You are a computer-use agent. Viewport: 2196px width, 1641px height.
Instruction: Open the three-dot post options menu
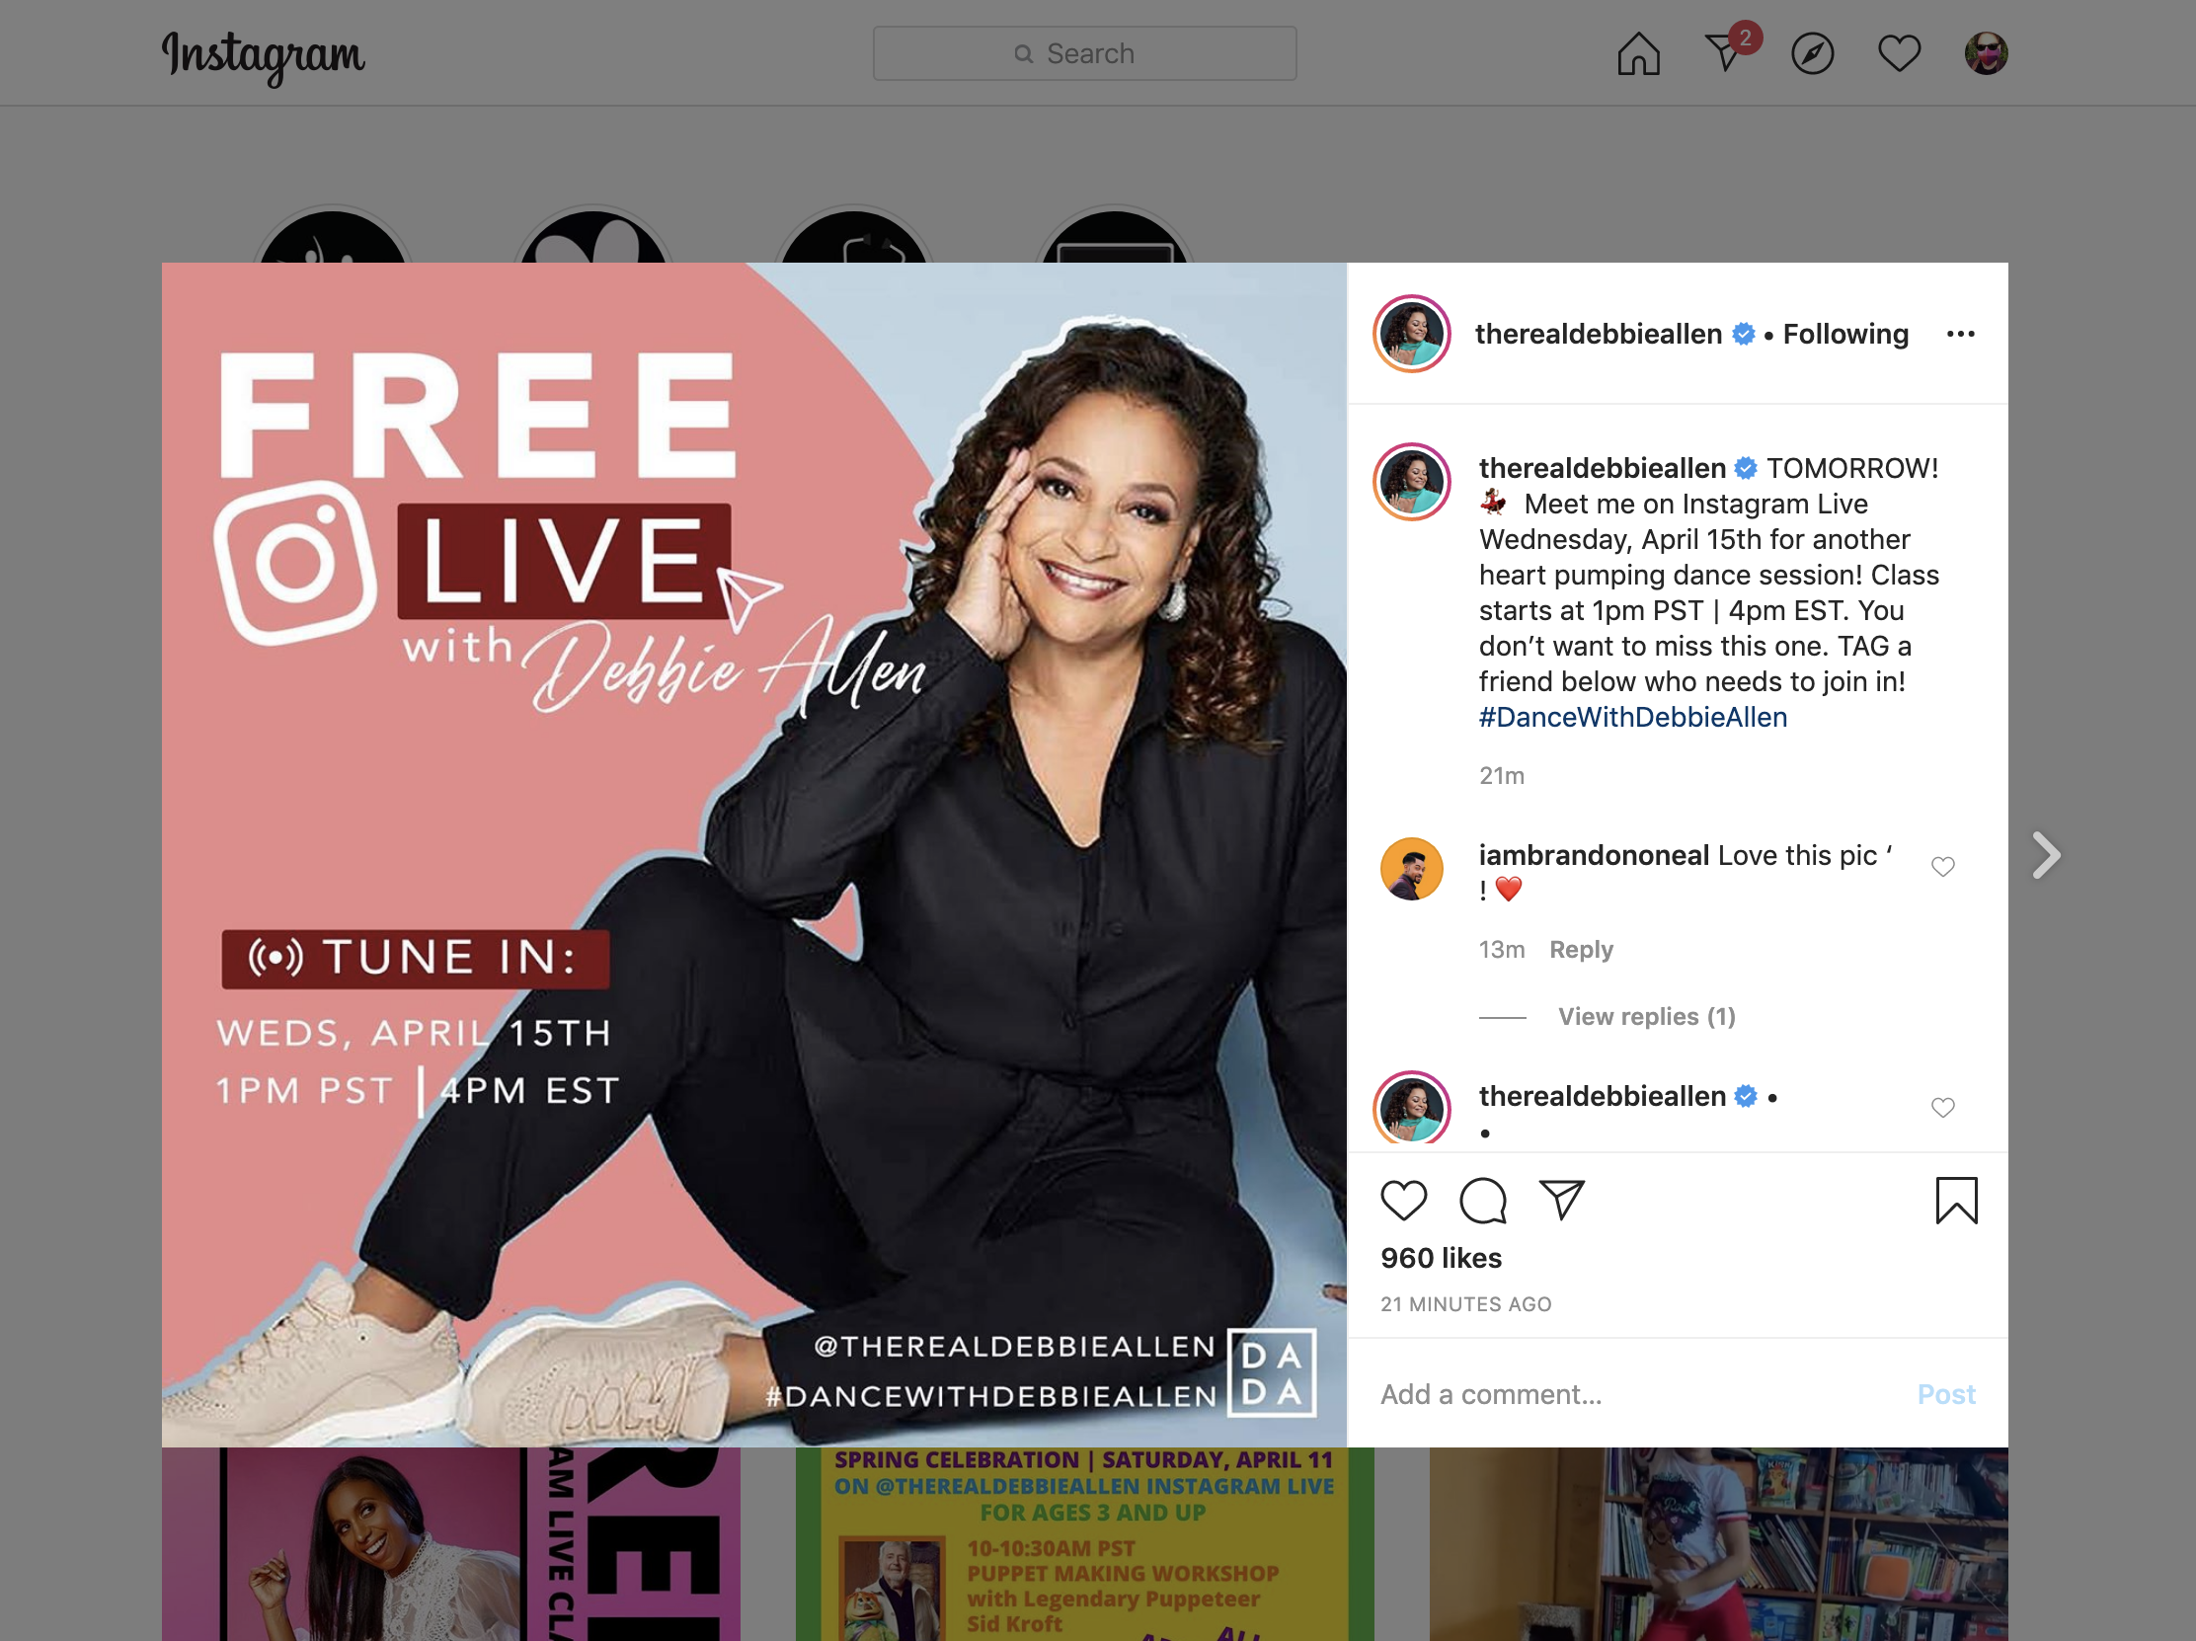(1960, 334)
